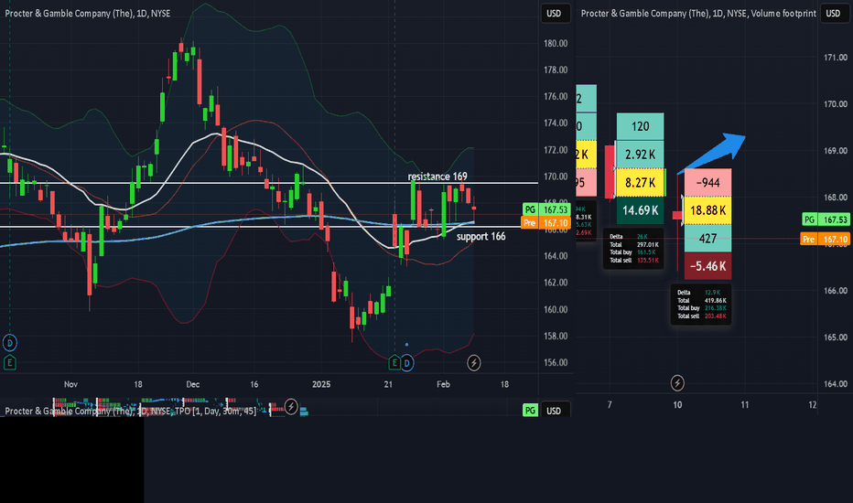
Task: Click the footprint cell showing 2.92 K
Action: 641,155
